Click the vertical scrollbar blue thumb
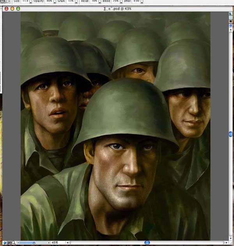234x246 pixels. 231,134
